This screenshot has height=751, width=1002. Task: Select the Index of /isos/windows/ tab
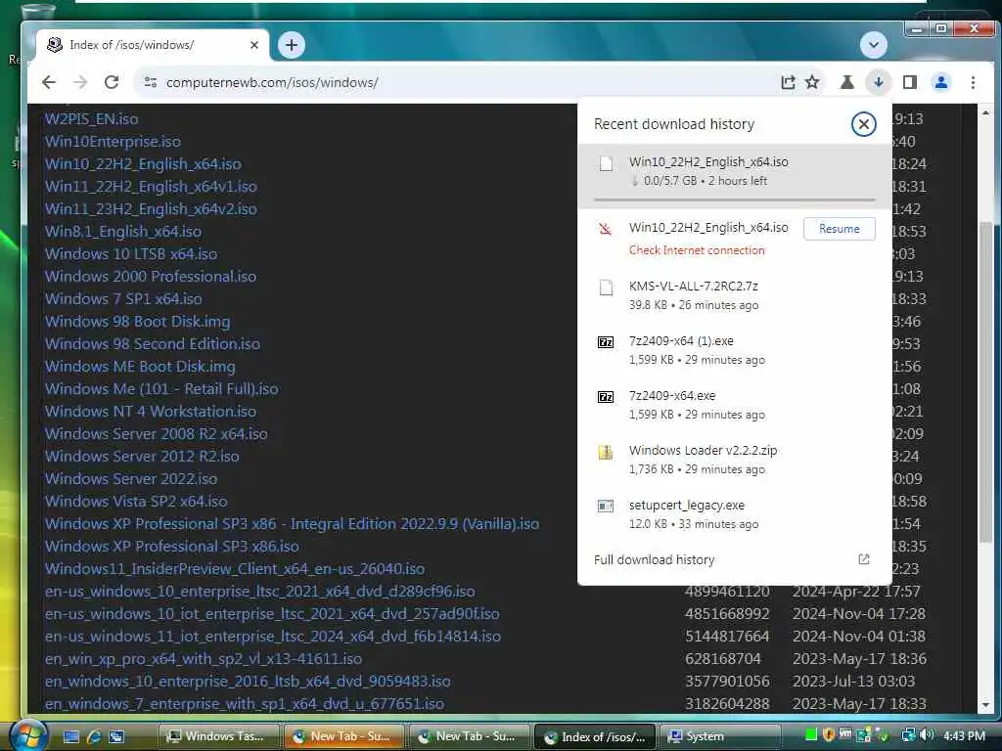point(152,45)
